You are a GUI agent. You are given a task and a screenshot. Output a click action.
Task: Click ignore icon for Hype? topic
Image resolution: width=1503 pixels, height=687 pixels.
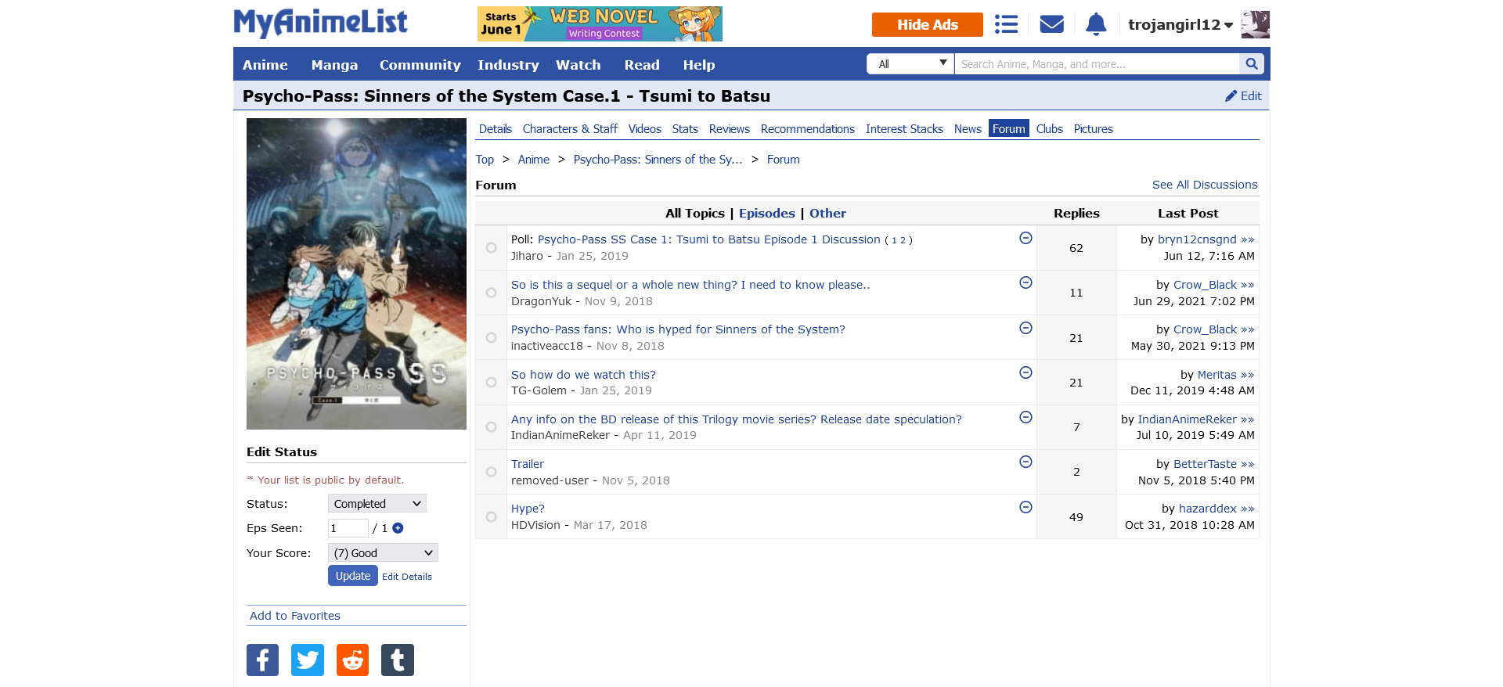pos(1025,507)
